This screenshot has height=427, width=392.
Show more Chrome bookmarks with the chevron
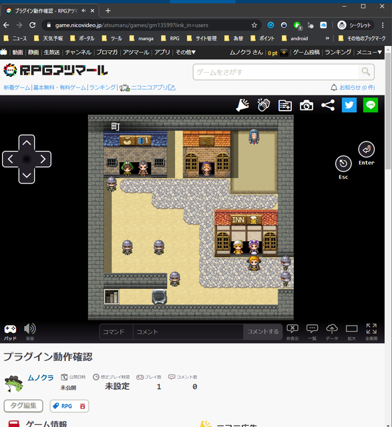point(327,38)
